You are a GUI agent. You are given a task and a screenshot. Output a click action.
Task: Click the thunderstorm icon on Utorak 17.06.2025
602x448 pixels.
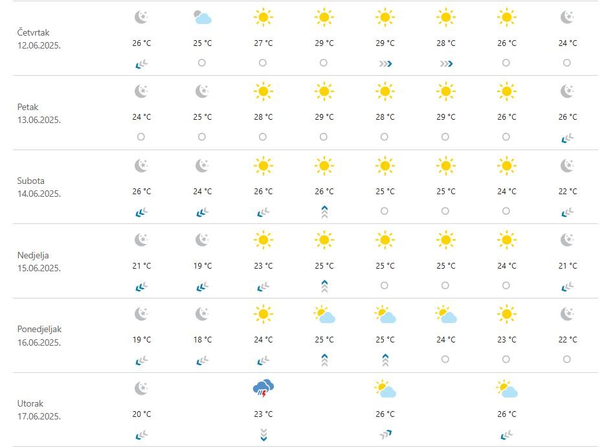click(263, 388)
